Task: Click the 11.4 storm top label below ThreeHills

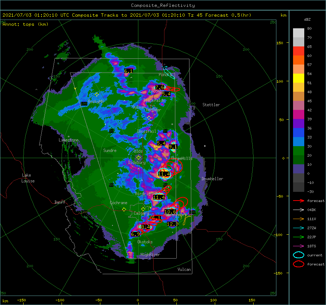Action: [164, 174]
